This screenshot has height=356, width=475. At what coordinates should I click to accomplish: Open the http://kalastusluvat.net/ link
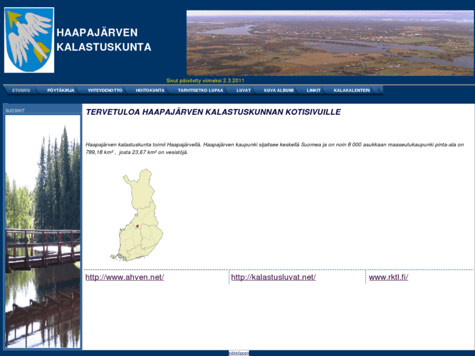pyautogui.click(x=273, y=277)
